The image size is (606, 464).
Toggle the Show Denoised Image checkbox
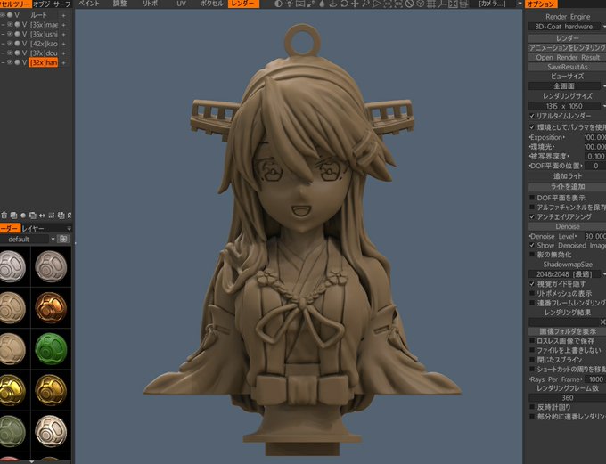532,245
